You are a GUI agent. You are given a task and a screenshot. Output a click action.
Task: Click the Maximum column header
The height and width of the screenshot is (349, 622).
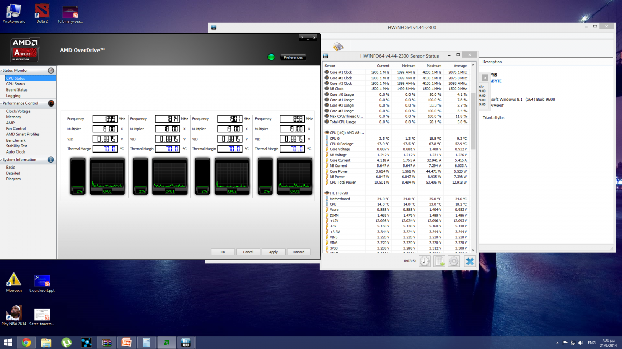430,66
